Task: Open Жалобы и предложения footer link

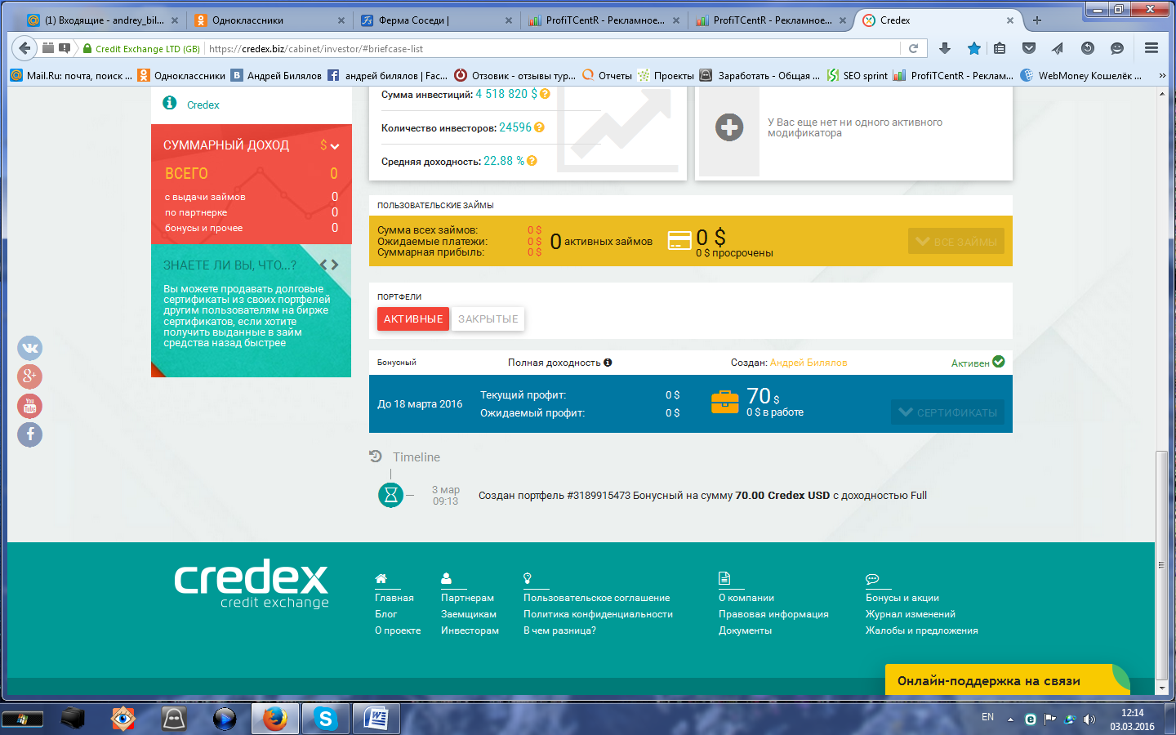Action: click(922, 630)
